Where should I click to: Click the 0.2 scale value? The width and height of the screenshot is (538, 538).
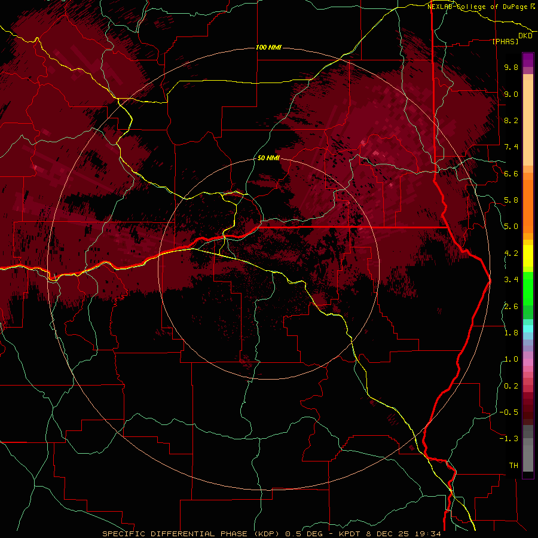[x=511, y=386]
